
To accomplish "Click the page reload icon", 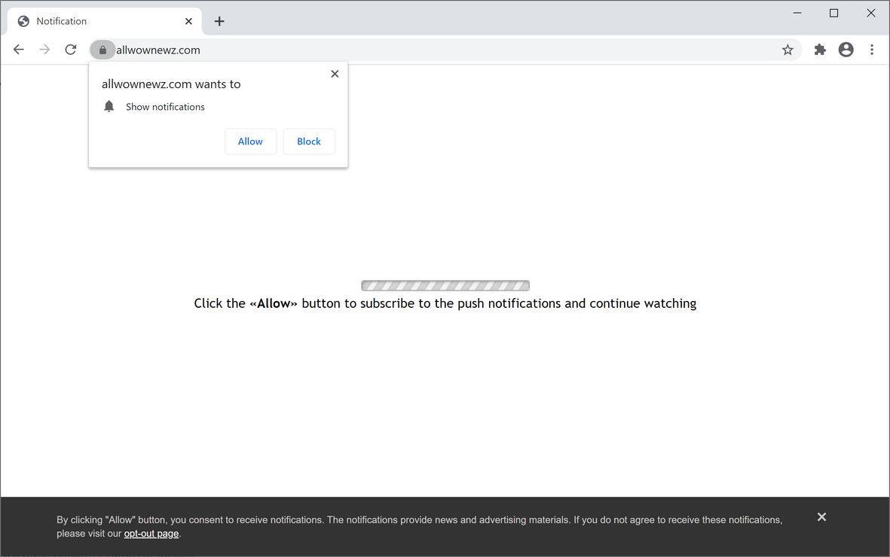I will tap(70, 49).
